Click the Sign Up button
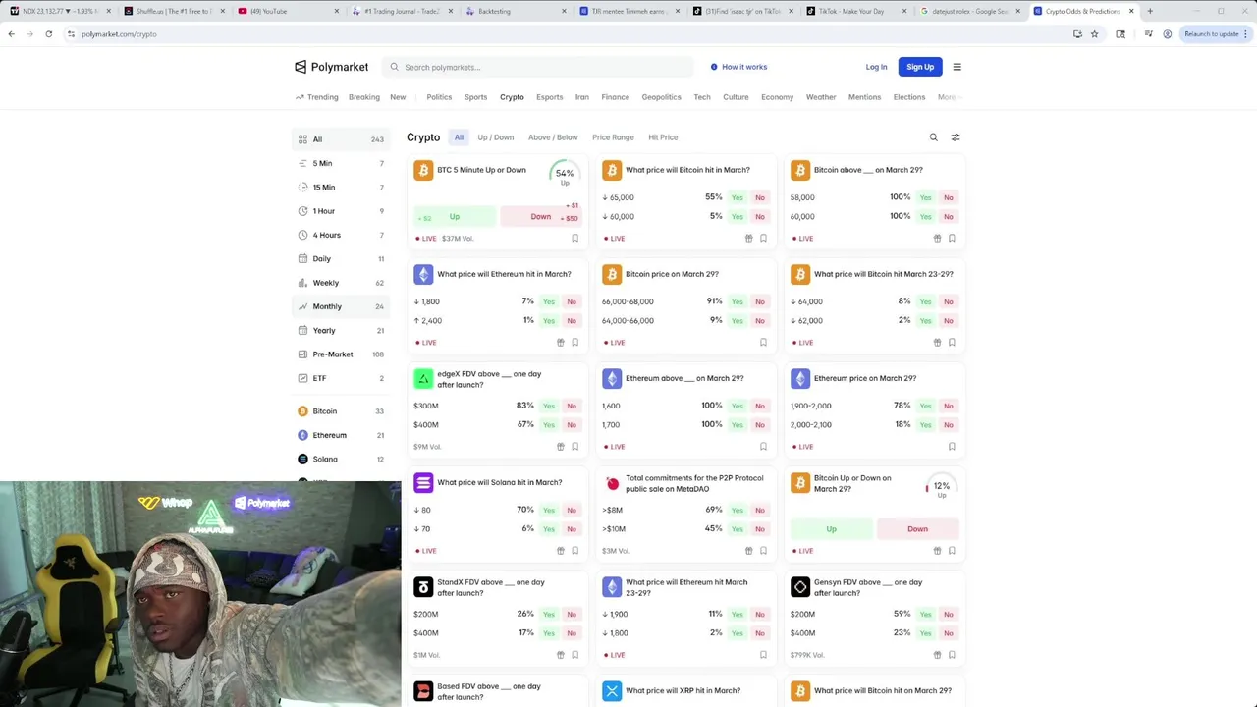 tap(920, 67)
